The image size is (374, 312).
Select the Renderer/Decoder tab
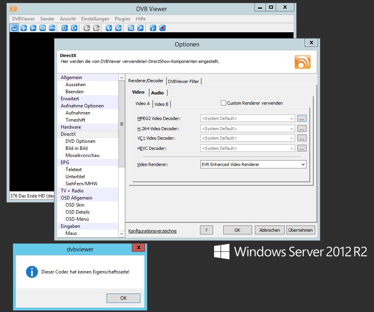point(146,81)
